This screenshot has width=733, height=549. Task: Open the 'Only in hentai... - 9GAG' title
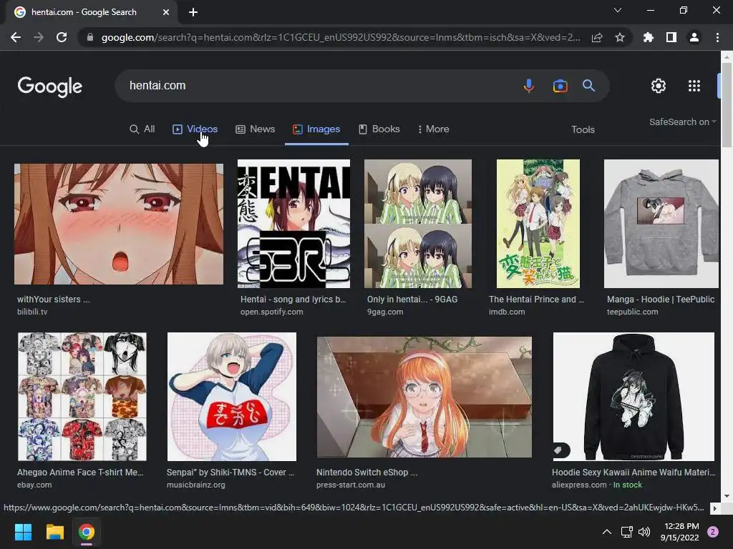click(x=412, y=300)
